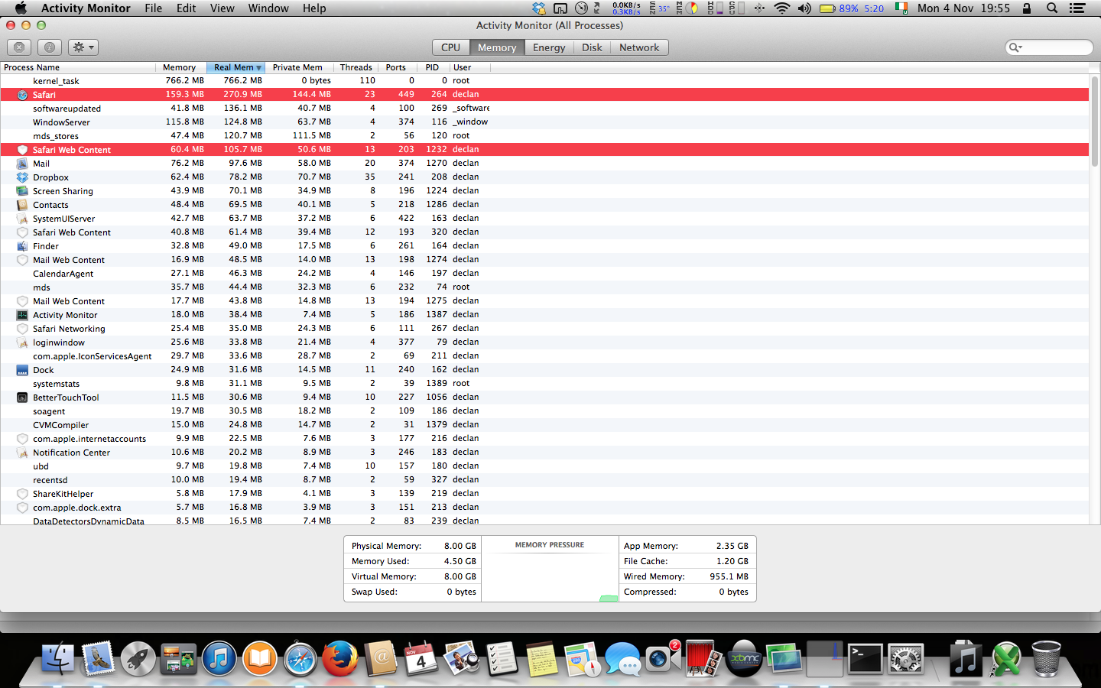Open the Apple menu
Viewport: 1101px width, 688px height.
click(x=21, y=8)
